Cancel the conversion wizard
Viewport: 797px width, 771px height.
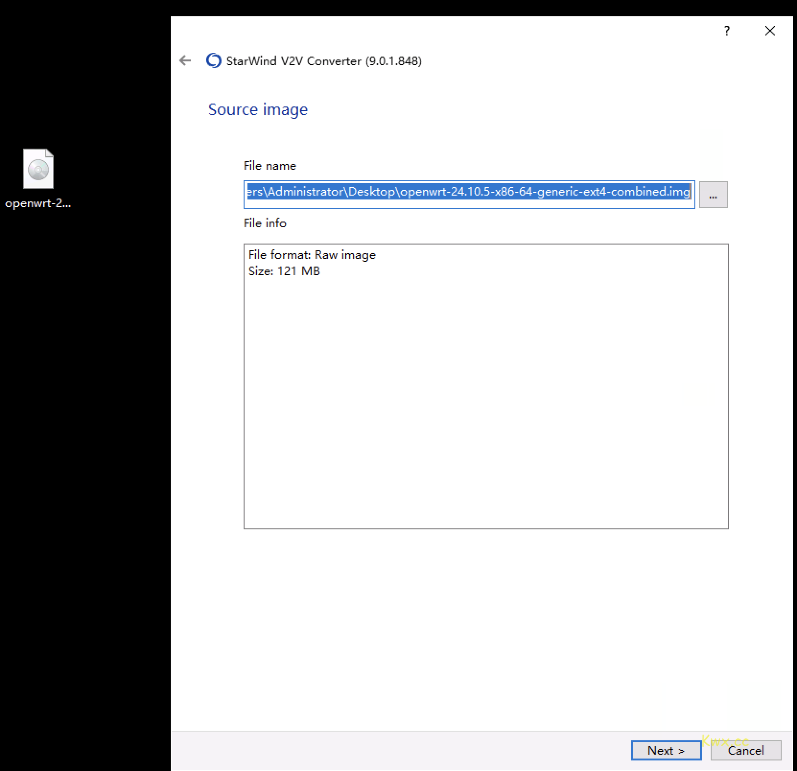point(746,750)
